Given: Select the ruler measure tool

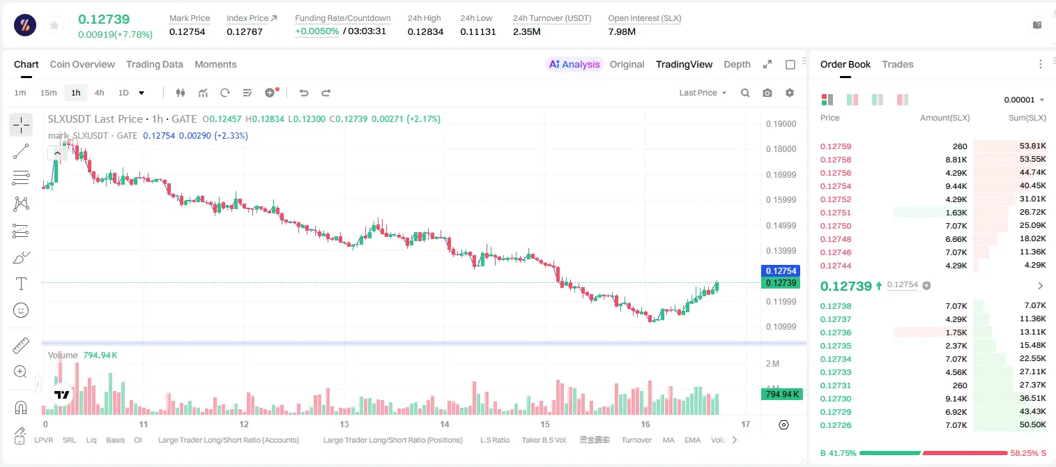Looking at the screenshot, I should (21, 346).
